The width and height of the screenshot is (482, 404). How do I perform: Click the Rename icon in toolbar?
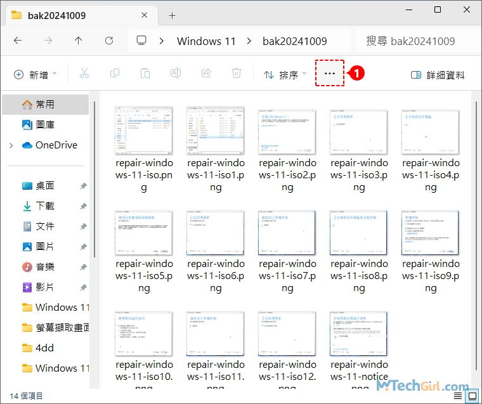(176, 74)
